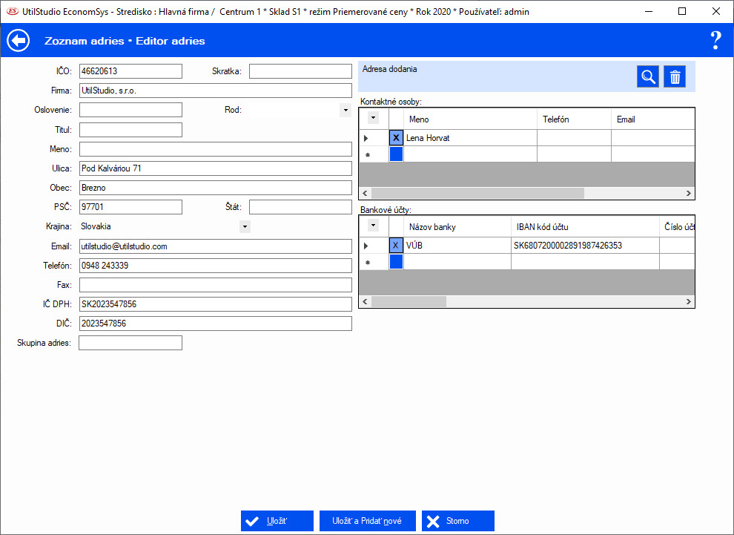734x535 pixels.
Task: Click blue cell in new contact row
Action: pos(396,154)
